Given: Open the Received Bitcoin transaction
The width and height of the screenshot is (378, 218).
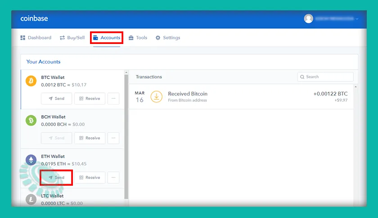Looking at the screenshot, I should 241,96.
